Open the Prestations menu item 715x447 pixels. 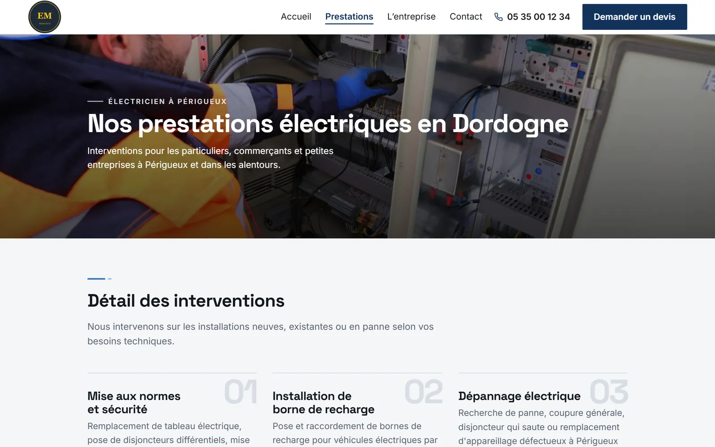click(x=349, y=17)
